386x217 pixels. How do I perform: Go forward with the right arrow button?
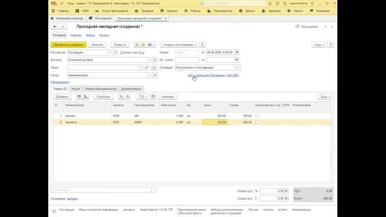coord(63,27)
